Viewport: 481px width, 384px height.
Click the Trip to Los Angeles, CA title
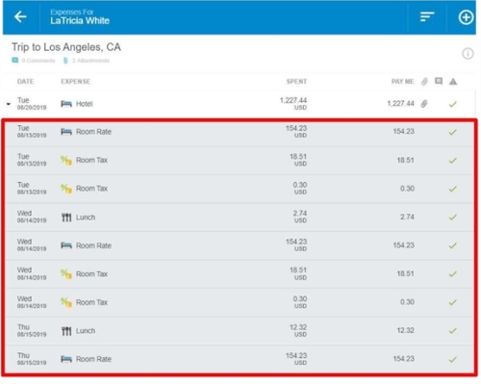[66, 47]
